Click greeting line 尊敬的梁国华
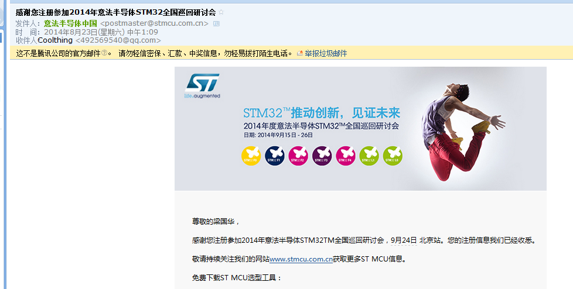Viewport: 573px width, 289px height. click(216, 222)
